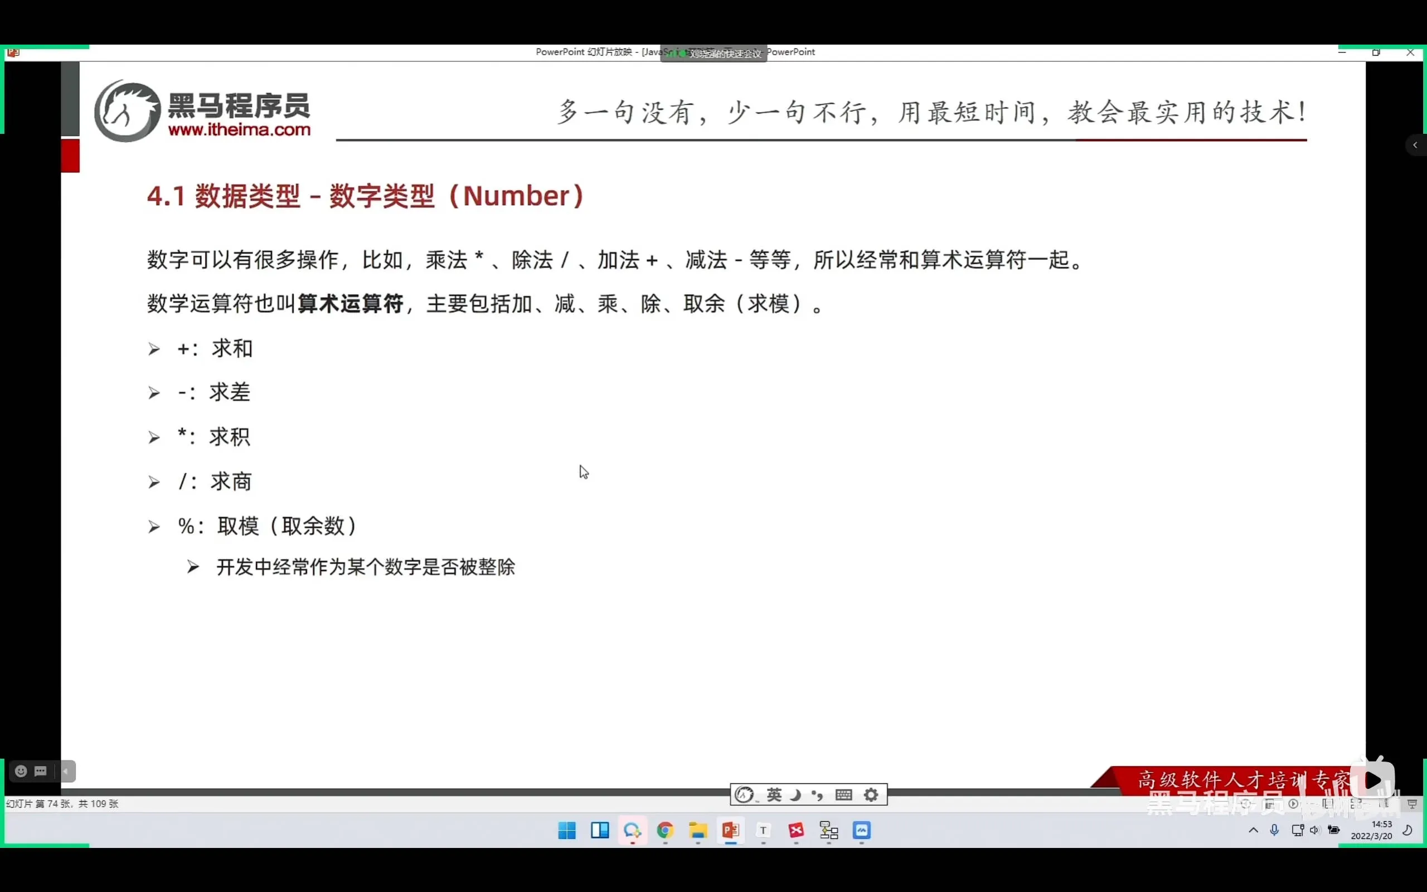The image size is (1427, 892).
Task: Open Typora T icon in taskbar
Action: 763,830
